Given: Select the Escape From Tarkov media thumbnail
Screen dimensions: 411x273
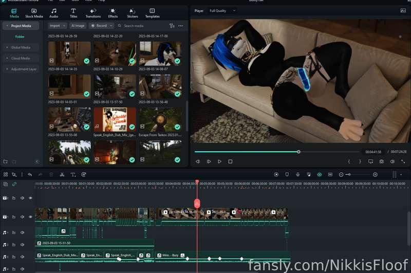Looking at the screenshot, I should 160,119.
